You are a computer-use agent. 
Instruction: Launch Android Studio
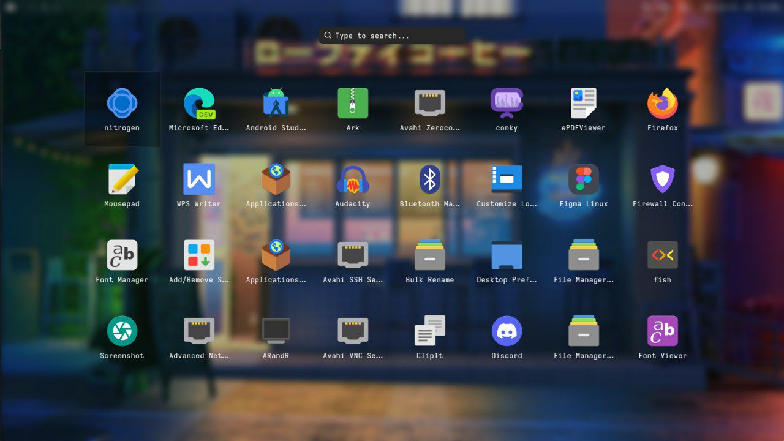click(276, 109)
